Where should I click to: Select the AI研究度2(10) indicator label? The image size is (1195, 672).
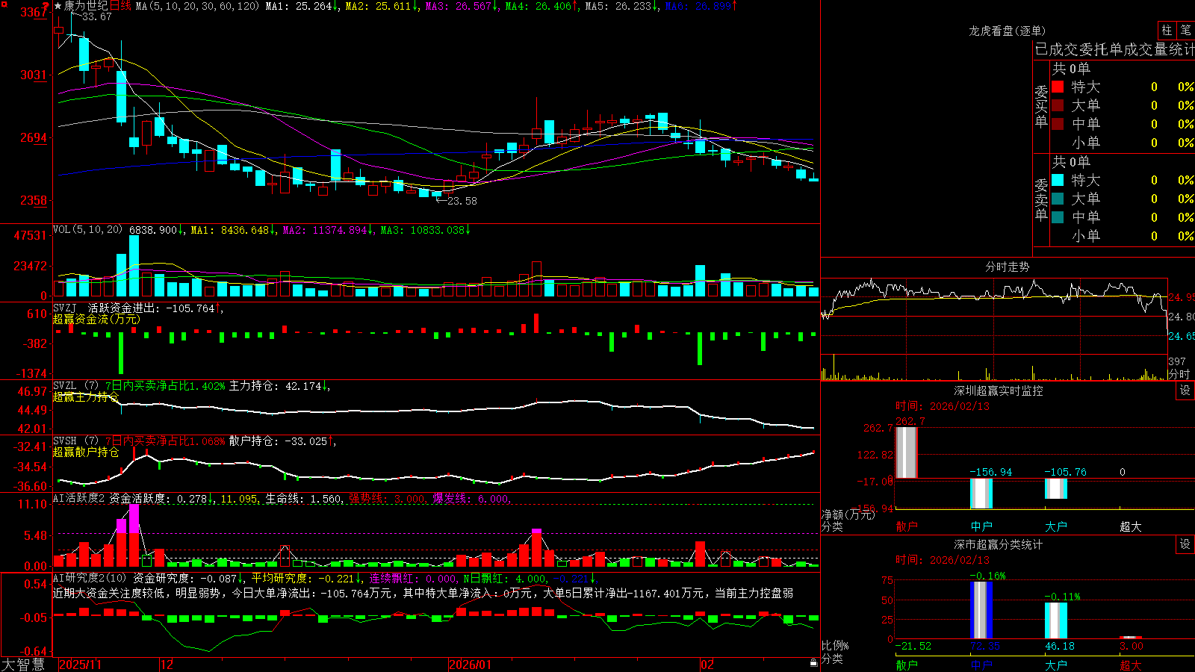pos(90,578)
